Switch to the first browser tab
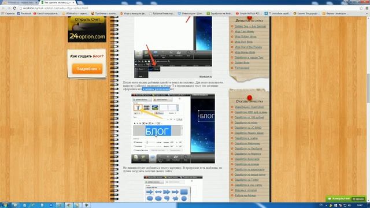The image size is (370, 208). 20,2
